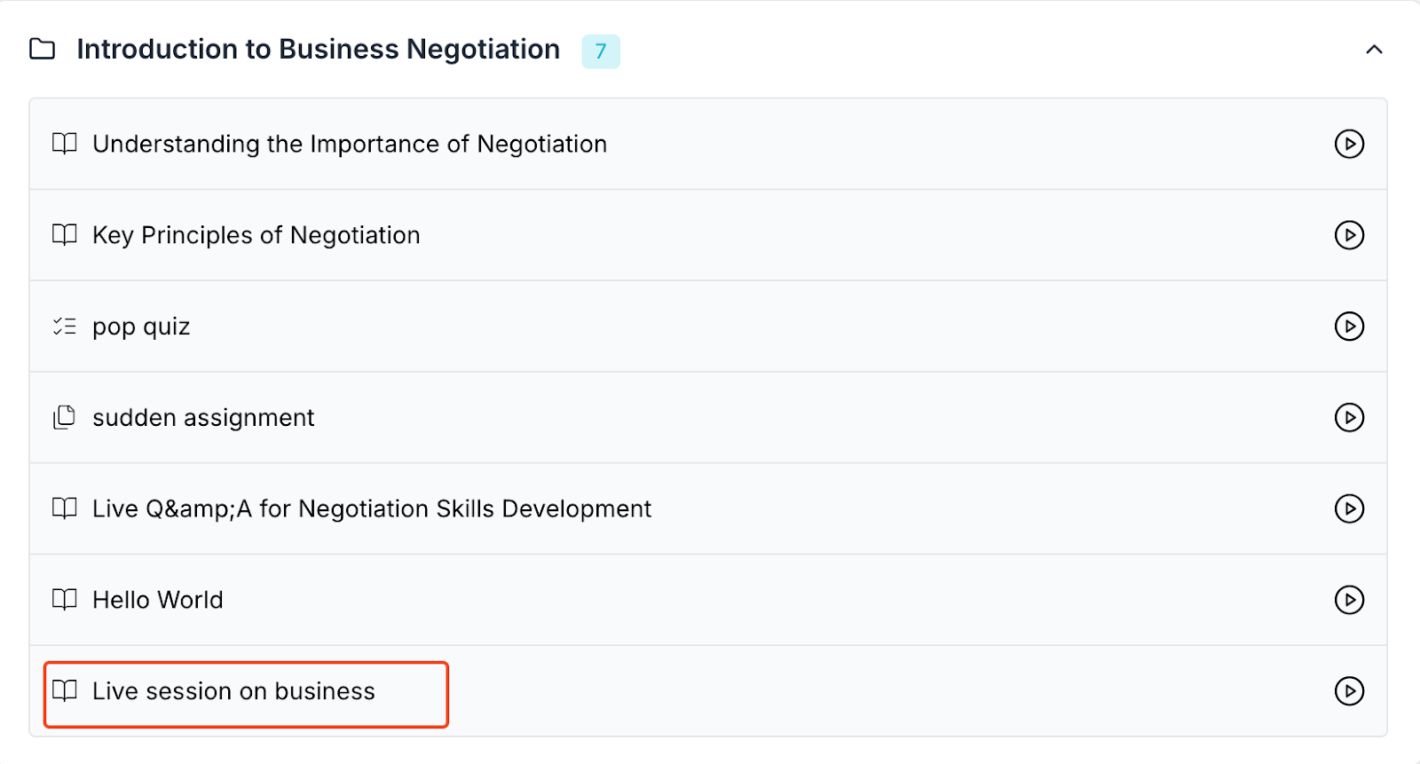Collapse the Introduction to Business Negotiation module
This screenshot has width=1420, height=764.
[x=1374, y=50]
